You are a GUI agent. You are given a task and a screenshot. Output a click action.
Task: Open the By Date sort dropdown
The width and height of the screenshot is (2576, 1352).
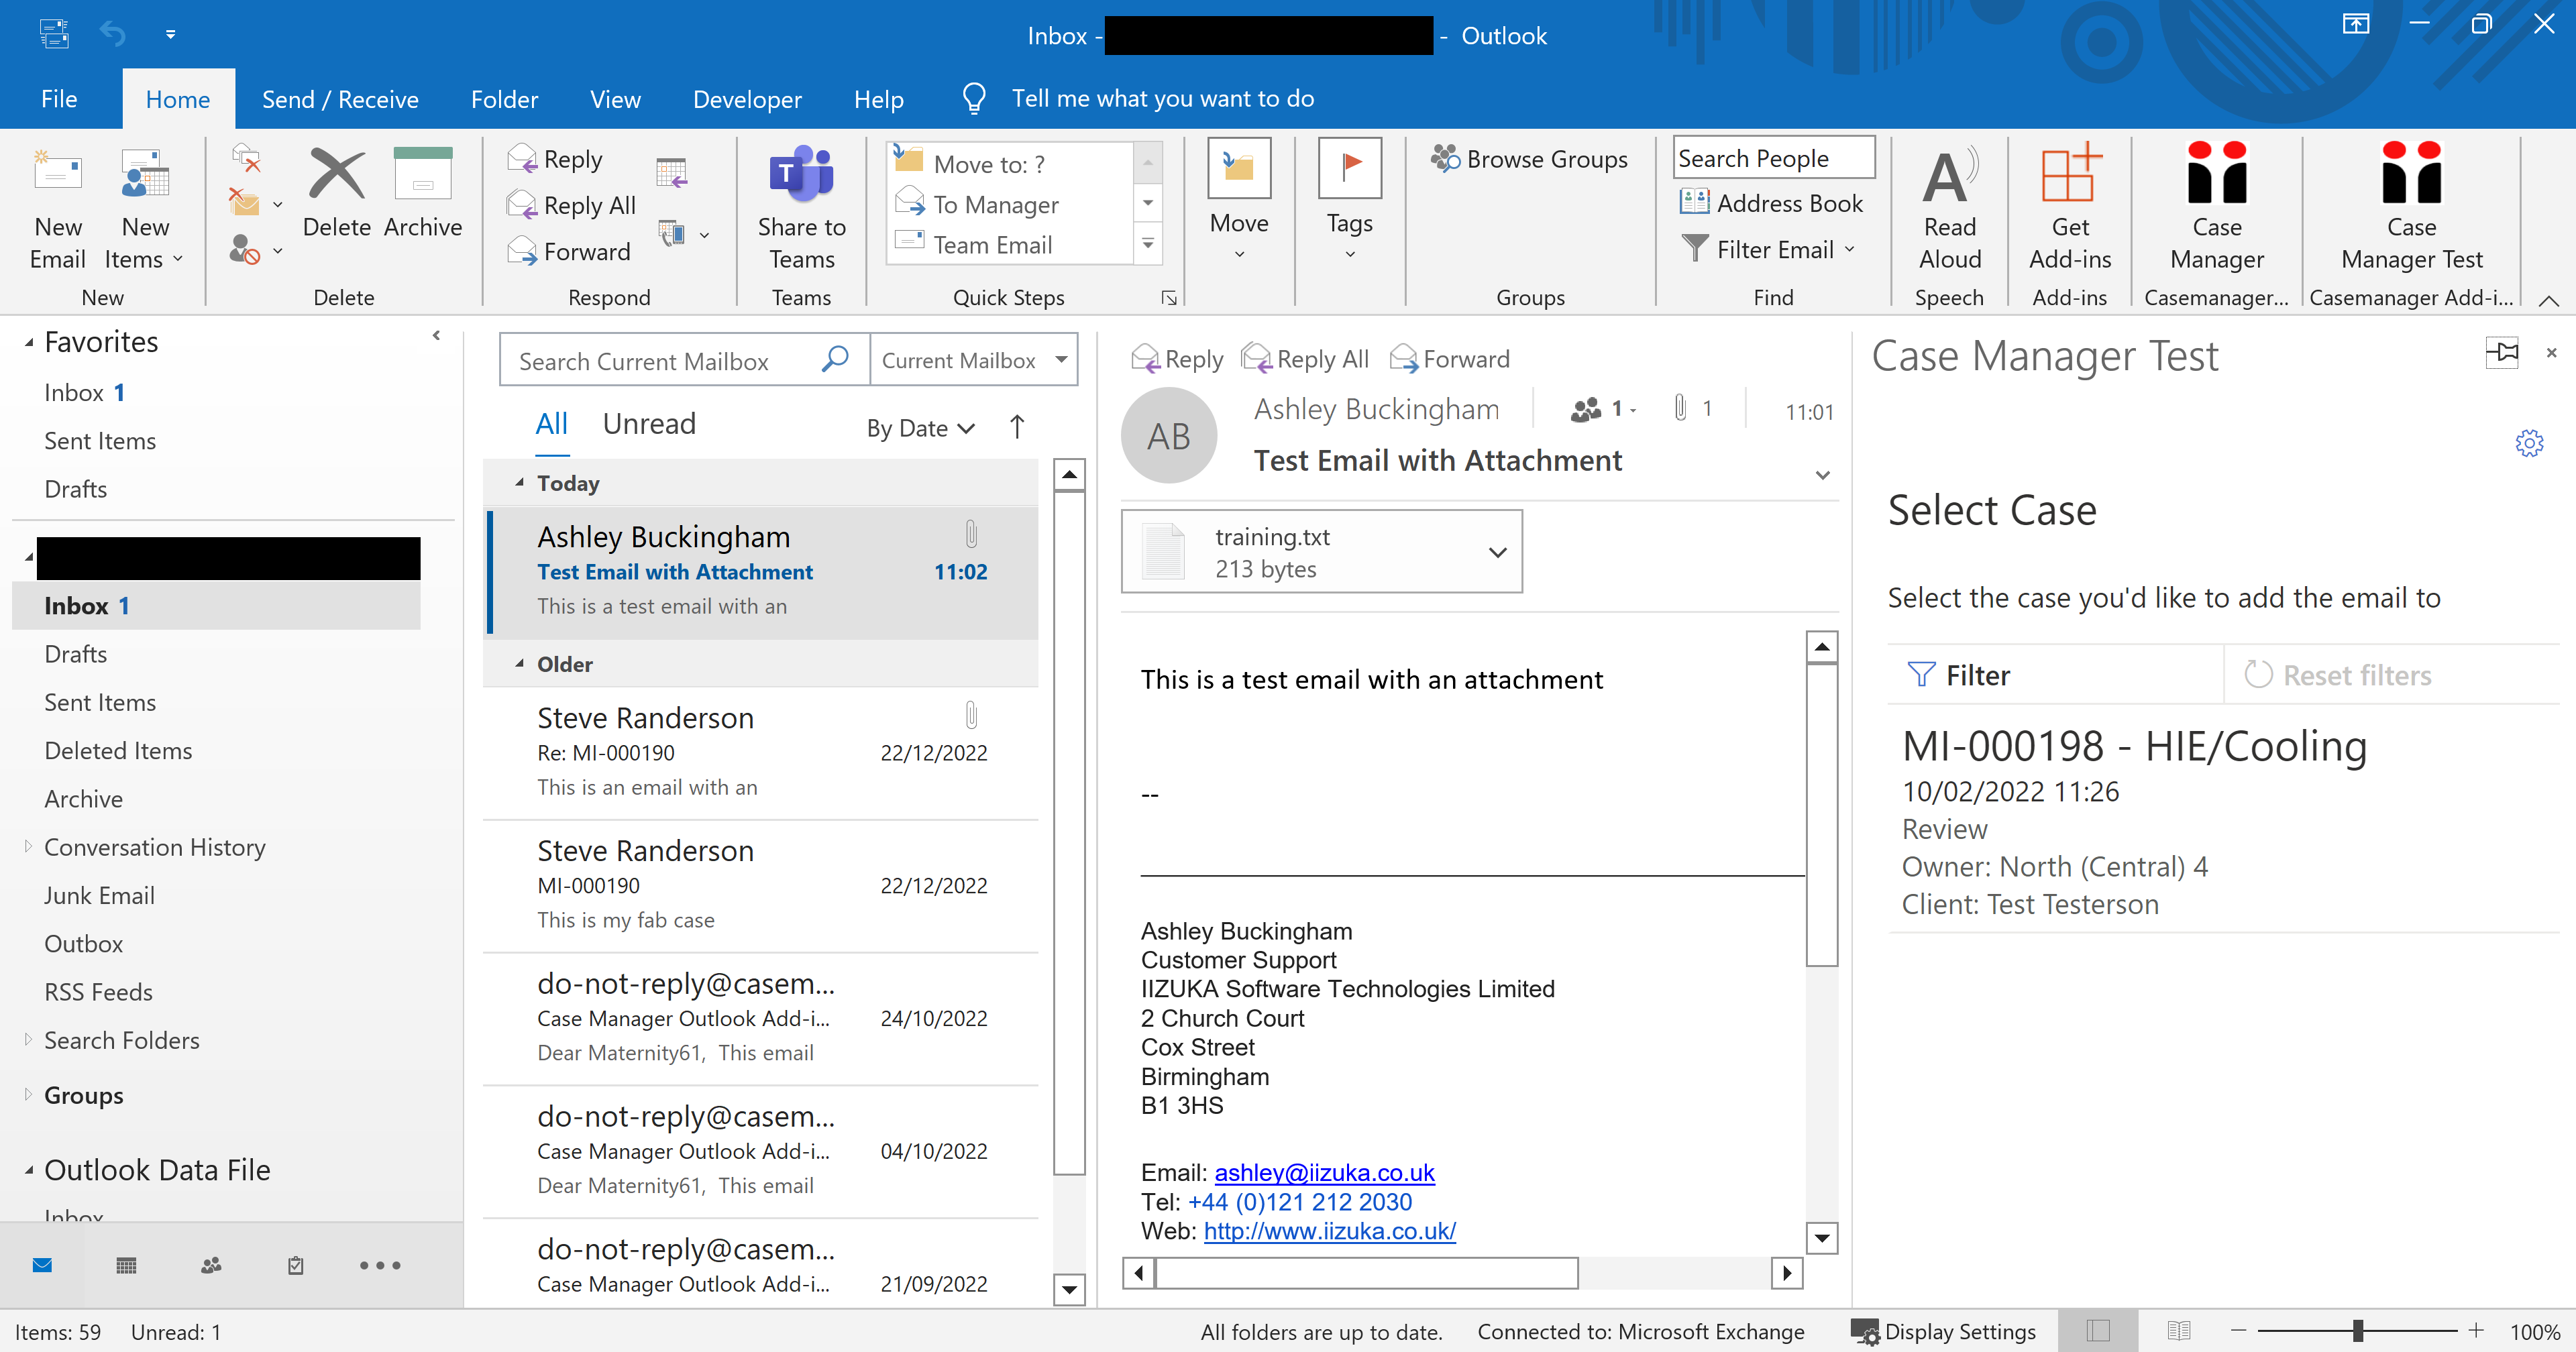tap(920, 428)
